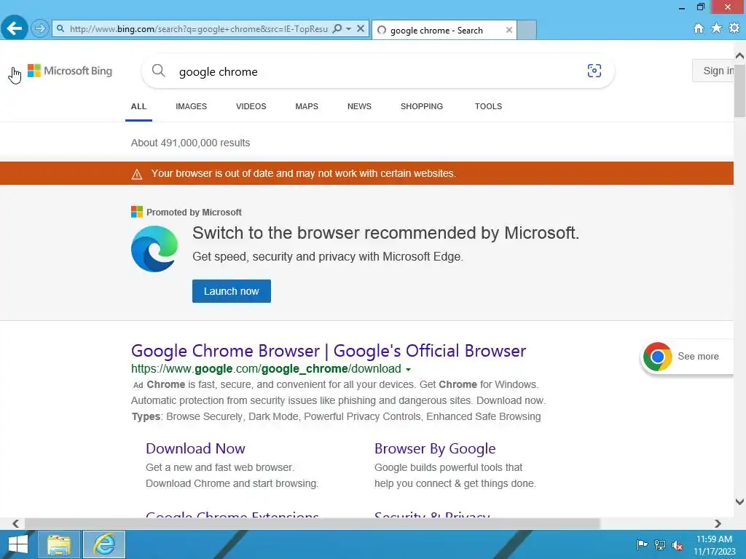Switch to the VIDEOS tab
Image resolution: width=746 pixels, height=559 pixels.
[251, 106]
